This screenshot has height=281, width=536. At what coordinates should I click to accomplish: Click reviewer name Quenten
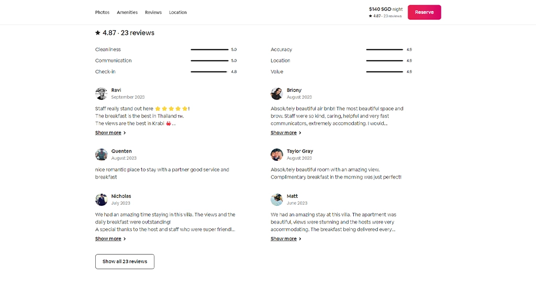pos(121,151)
